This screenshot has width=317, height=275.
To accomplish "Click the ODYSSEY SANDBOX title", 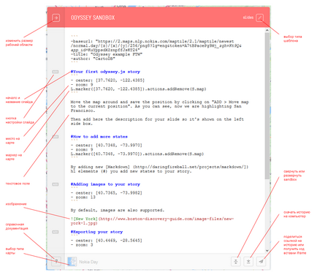I will (x=93, y=18).
